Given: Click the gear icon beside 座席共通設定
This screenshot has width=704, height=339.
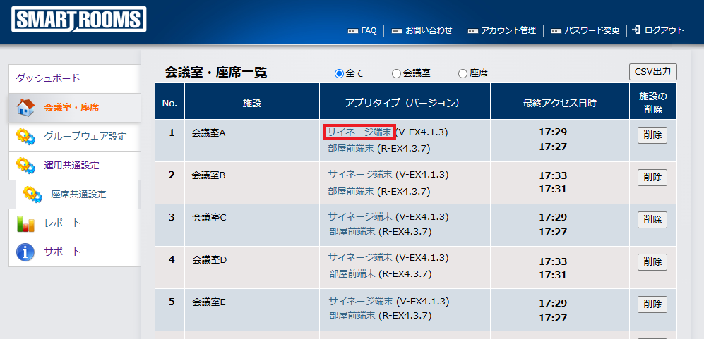Looking at the screenshot, I should [x=32, y=194].
